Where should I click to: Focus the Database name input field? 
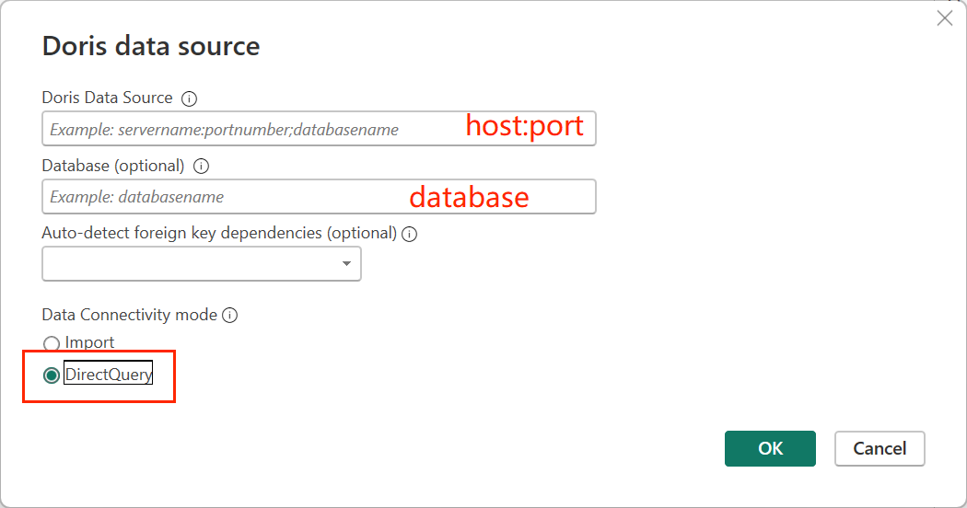click(x=221, y=197)
